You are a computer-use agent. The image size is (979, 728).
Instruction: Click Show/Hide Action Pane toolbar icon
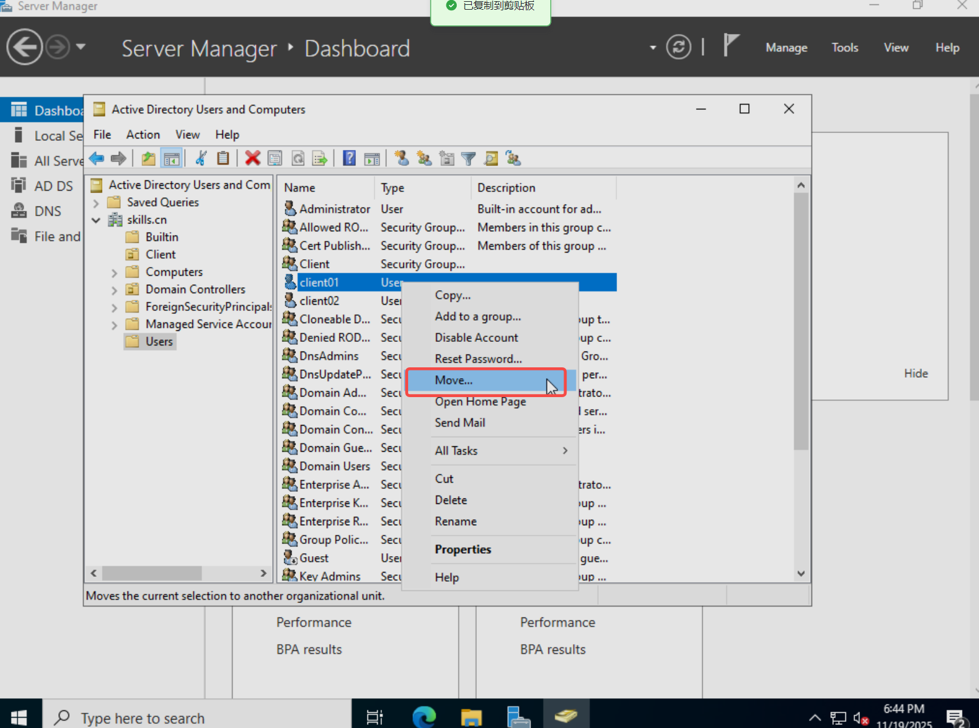click(x=372, y=158)
